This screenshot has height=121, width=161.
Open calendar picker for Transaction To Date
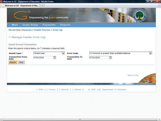coord(110,57)
